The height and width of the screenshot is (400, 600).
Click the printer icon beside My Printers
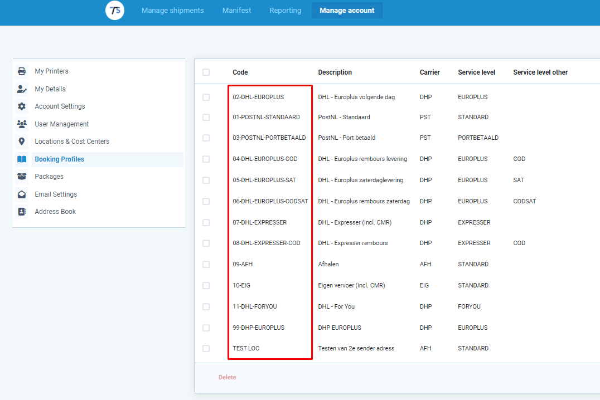click(x=22, y=71)
